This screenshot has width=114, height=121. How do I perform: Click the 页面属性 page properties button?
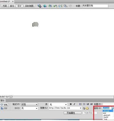click(73, 113)
